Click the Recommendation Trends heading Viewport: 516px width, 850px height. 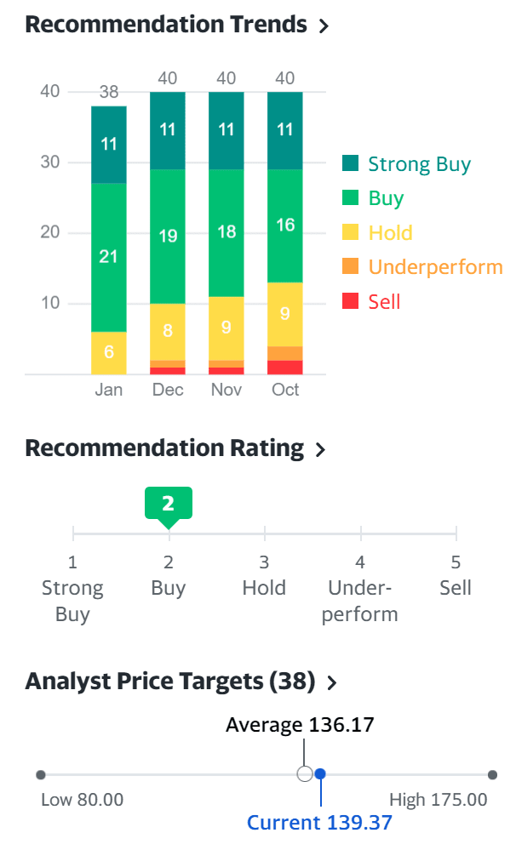click(x=166, y=25)
